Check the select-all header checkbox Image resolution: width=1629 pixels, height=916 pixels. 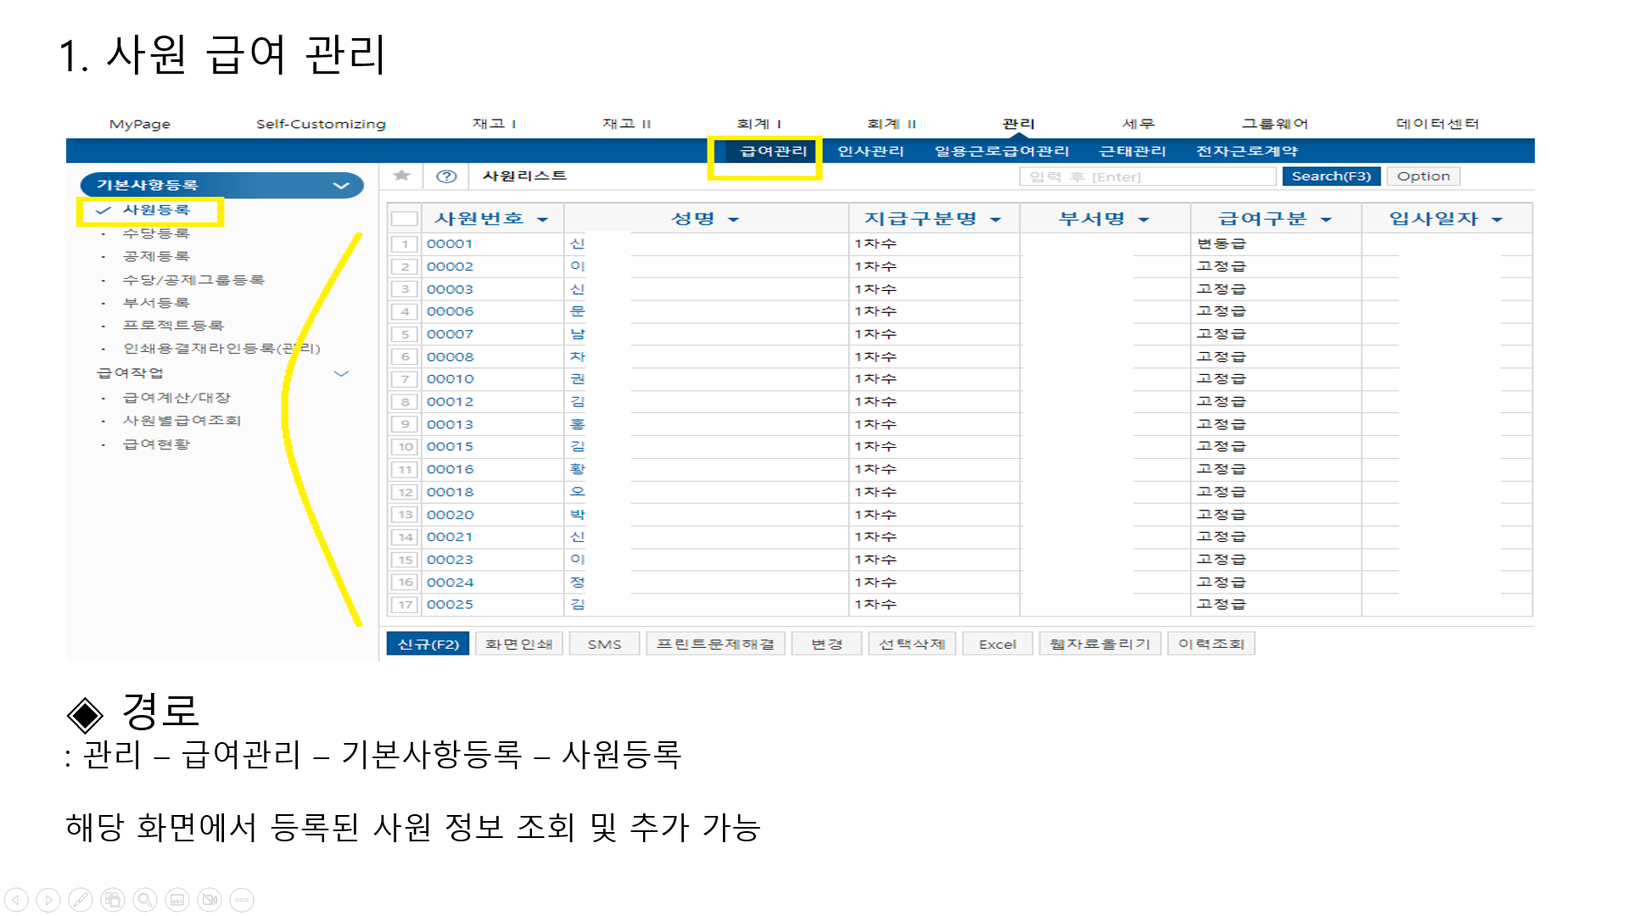pyautogui.click(x=405, y=219)
